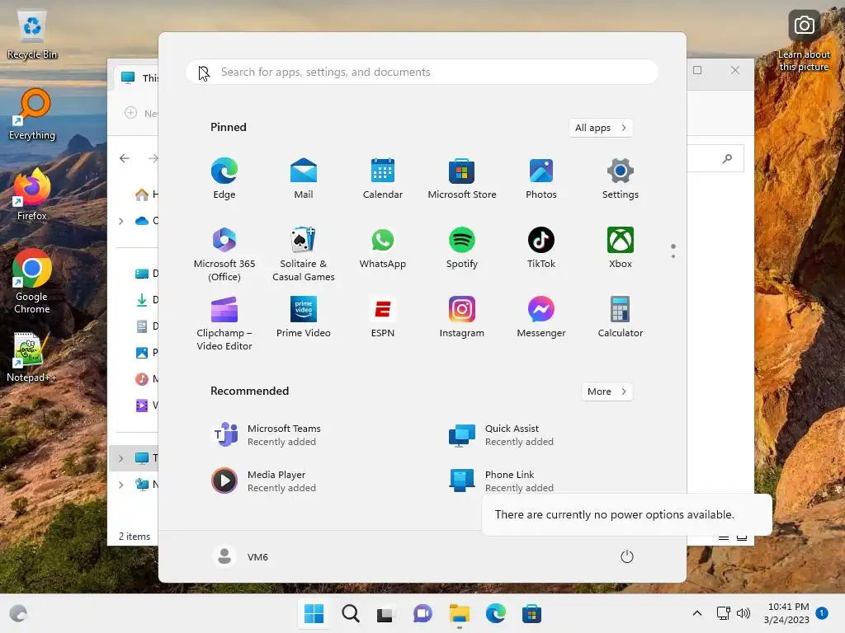This screenshot has width=845, height=633.
Task: Open Messenger
Action: pos(541,317)
